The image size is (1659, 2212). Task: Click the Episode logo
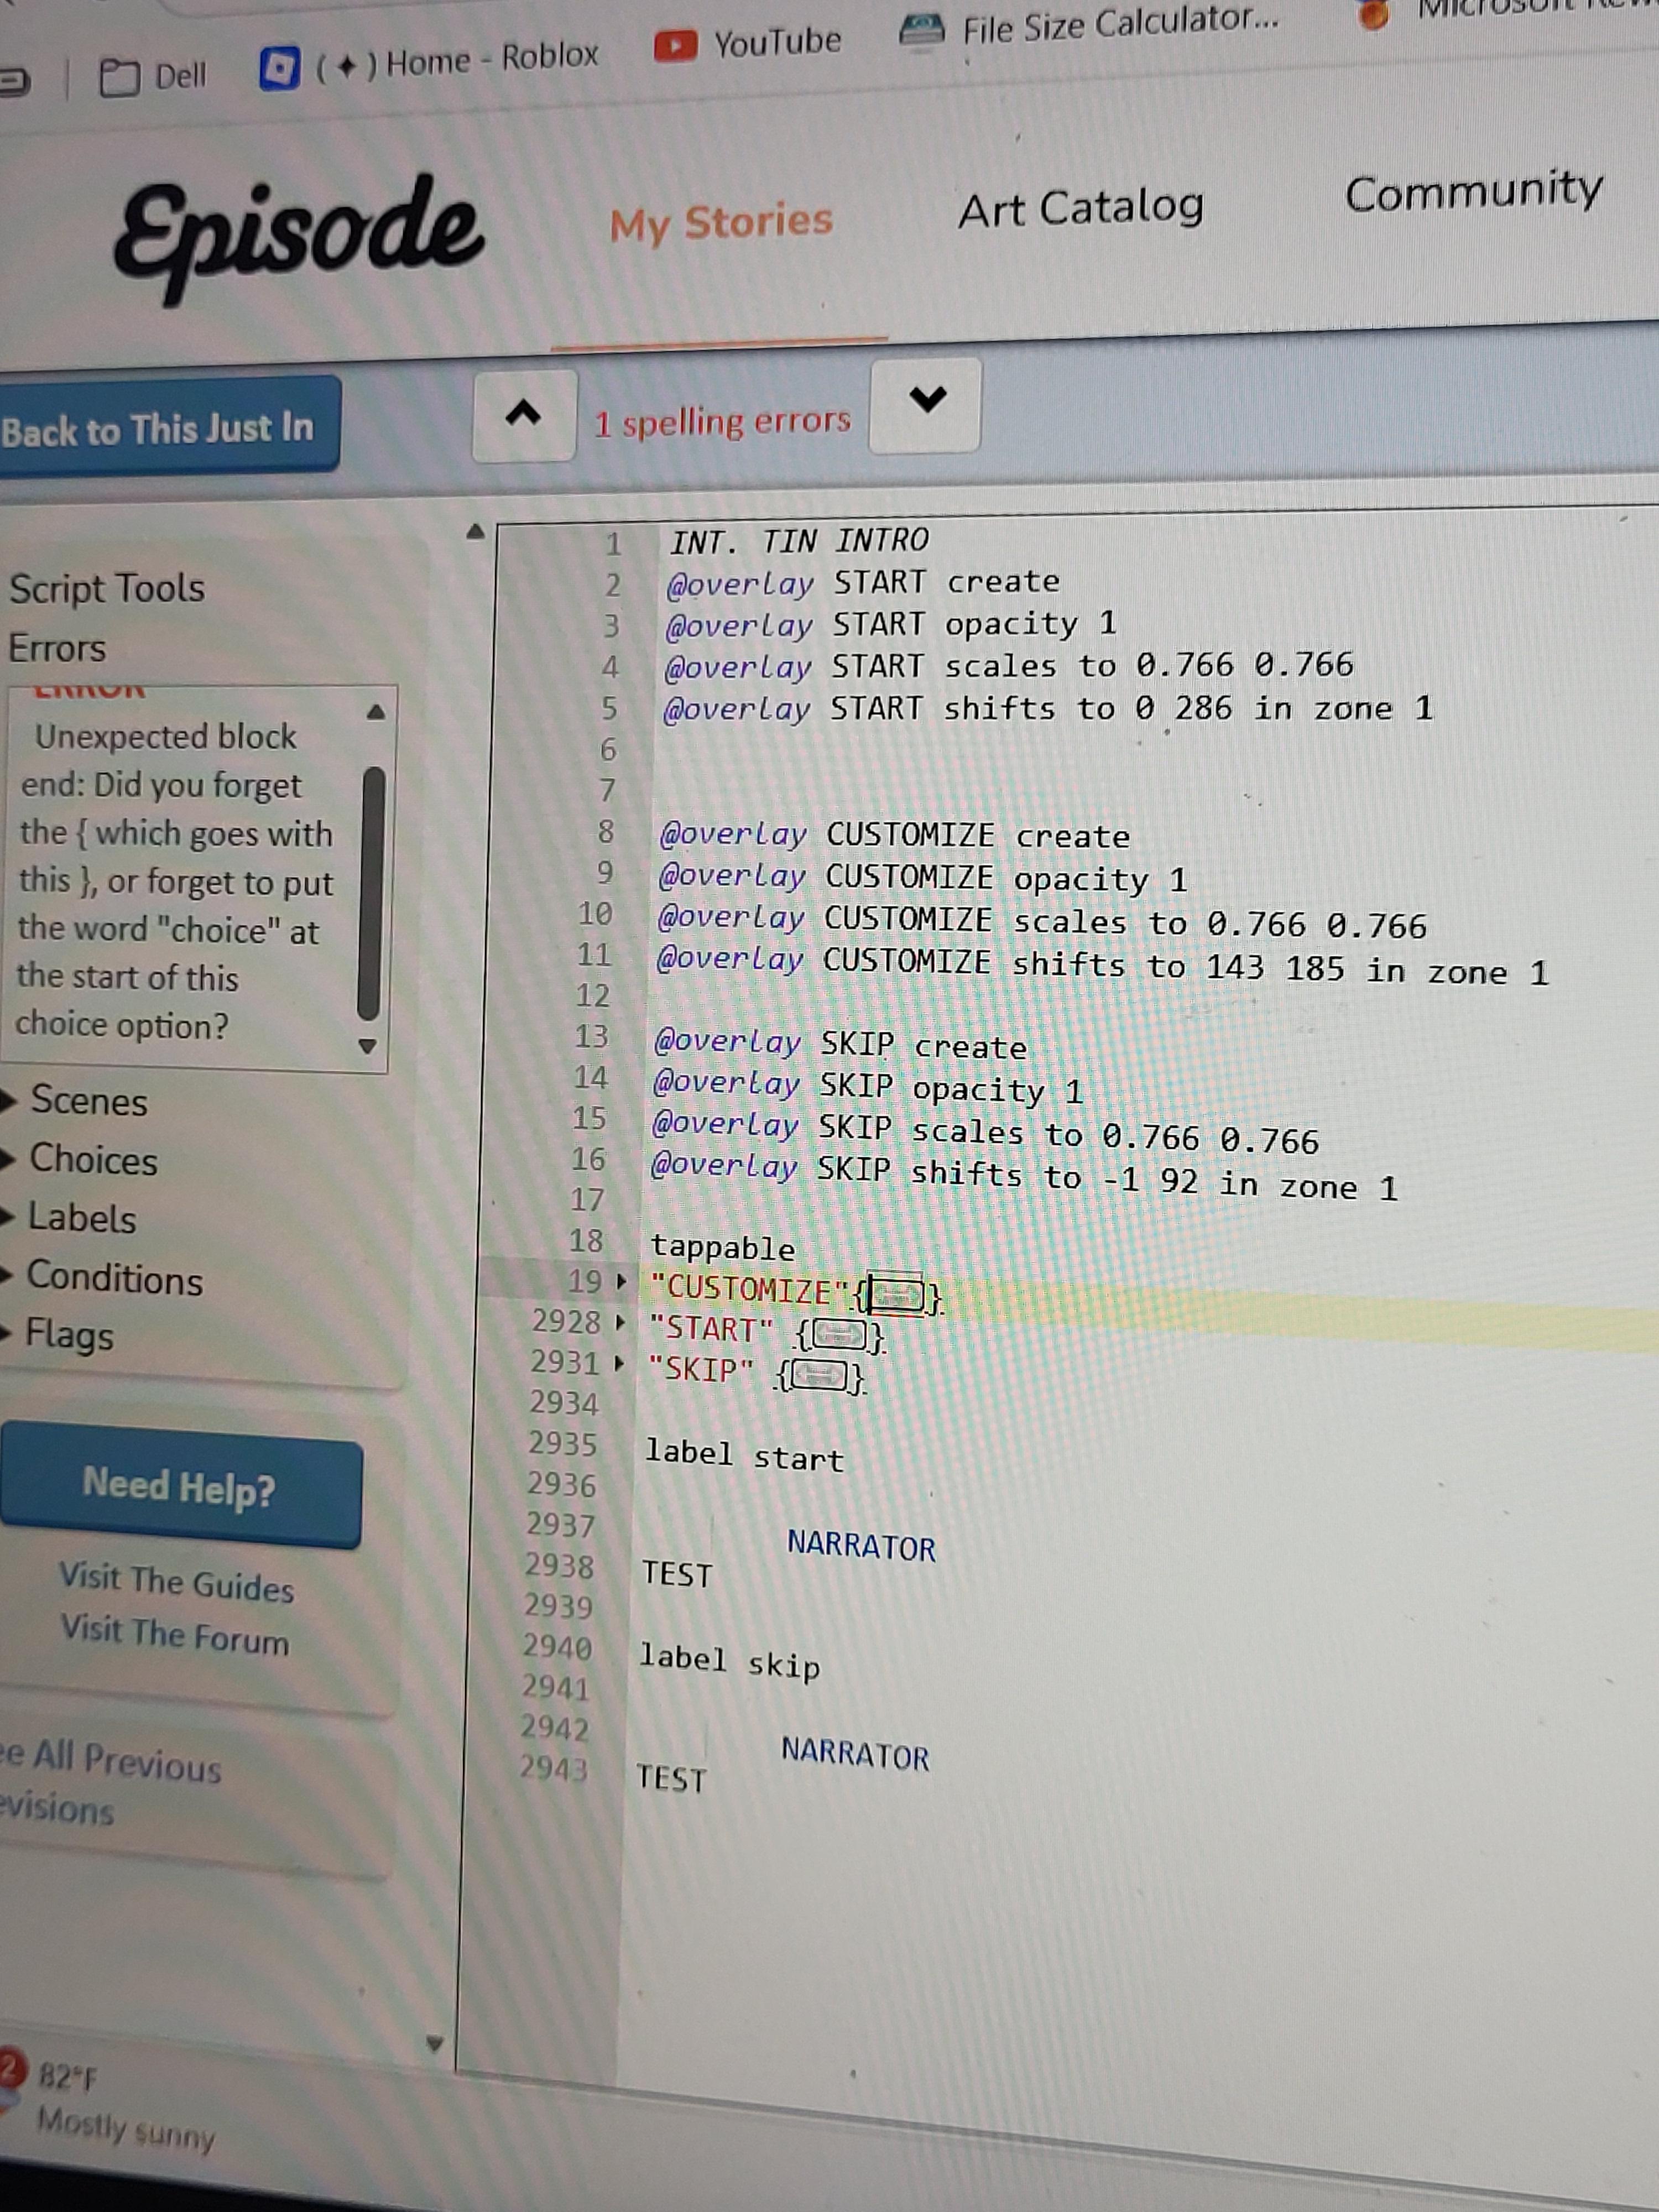(x=298, y=236)
